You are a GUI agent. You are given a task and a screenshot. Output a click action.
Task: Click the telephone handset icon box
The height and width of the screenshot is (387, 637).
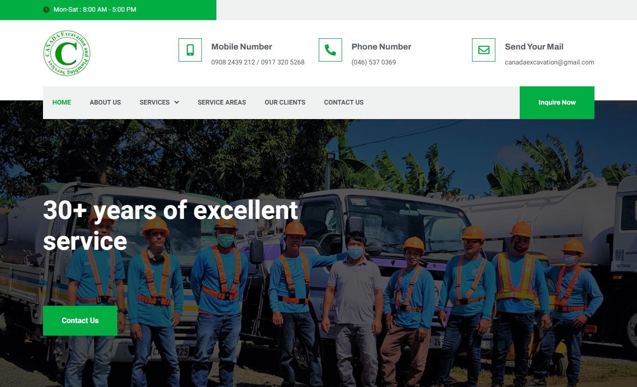click(330, 50)
